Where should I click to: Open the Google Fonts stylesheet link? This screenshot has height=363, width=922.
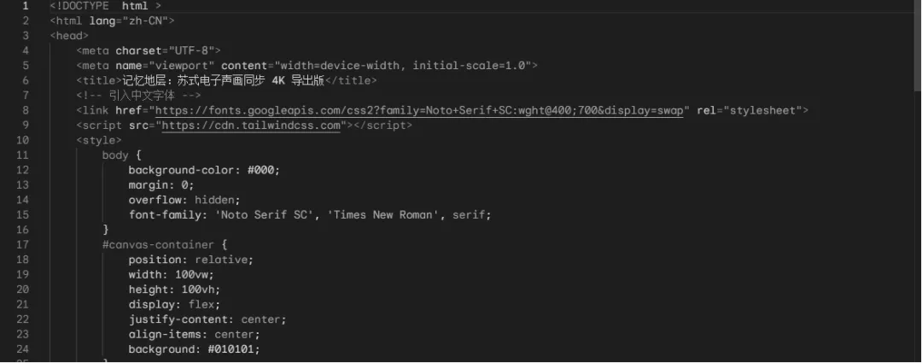[x=419, y=110]
